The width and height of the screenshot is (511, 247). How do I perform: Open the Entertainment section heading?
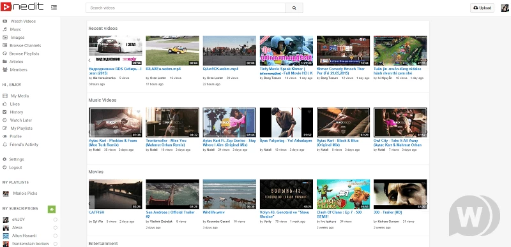pos(103,243)
